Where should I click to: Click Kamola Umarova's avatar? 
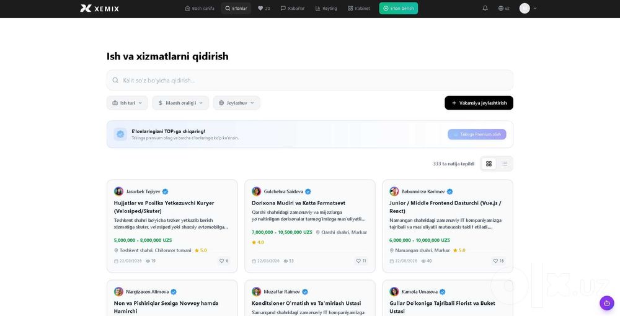[394, 292]
